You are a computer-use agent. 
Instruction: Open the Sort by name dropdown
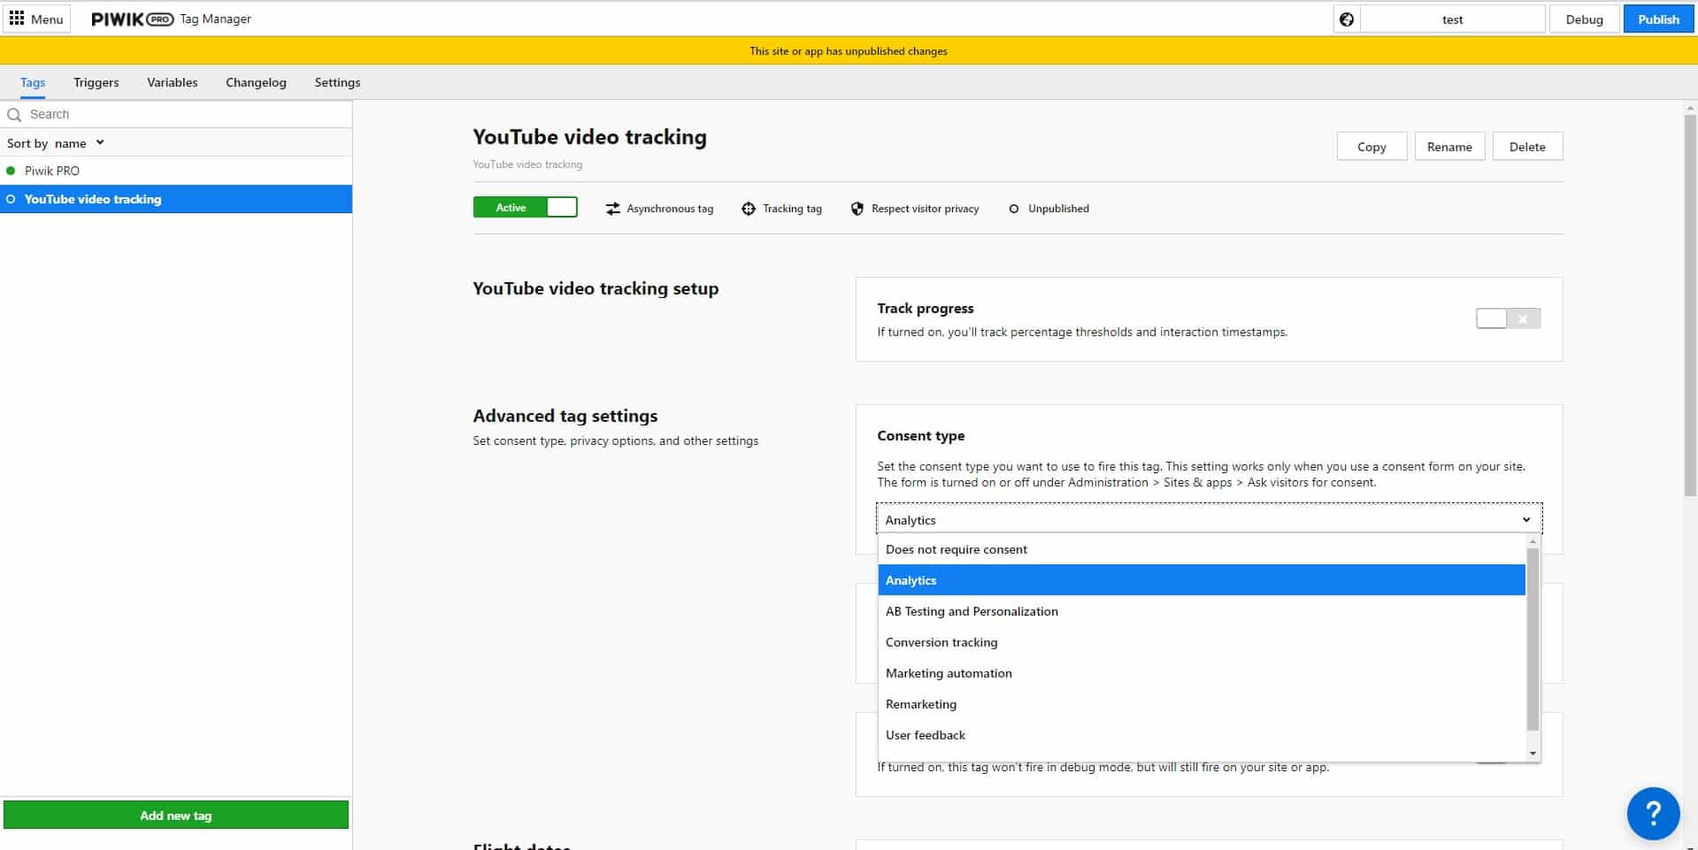[56, 142]
